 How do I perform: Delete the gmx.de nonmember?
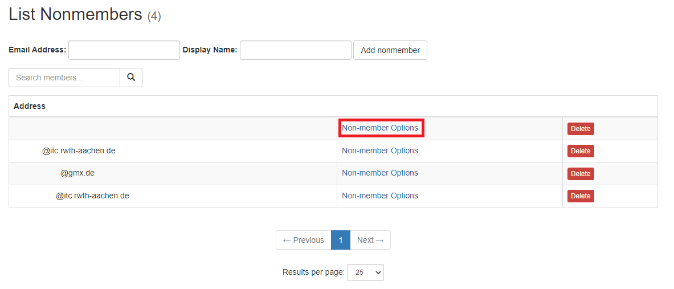click(x=580, y=174)
